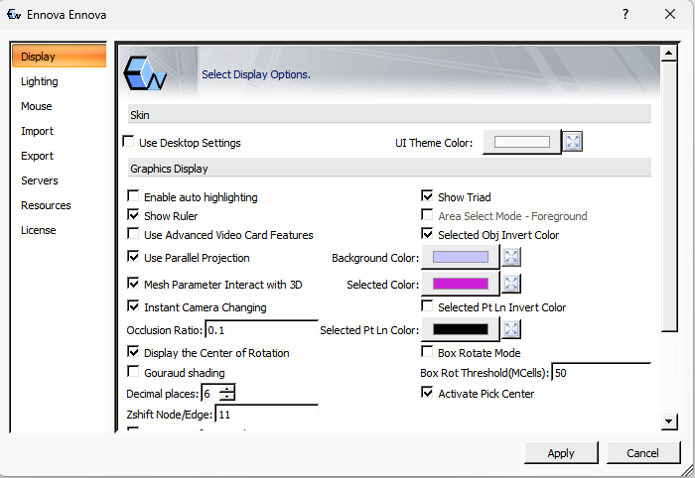Viewport: 695px width, 478px height.
Task: Decrease Decimal places with down arrow
Action: 227,398
